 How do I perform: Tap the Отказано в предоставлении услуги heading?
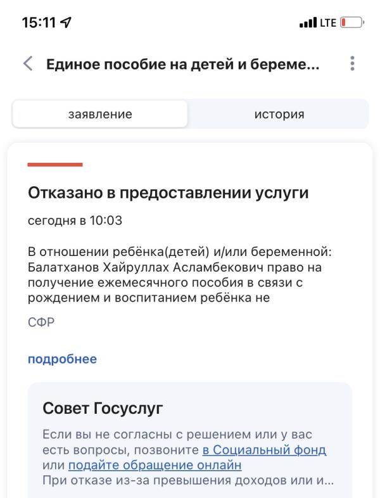pos(168,193)
